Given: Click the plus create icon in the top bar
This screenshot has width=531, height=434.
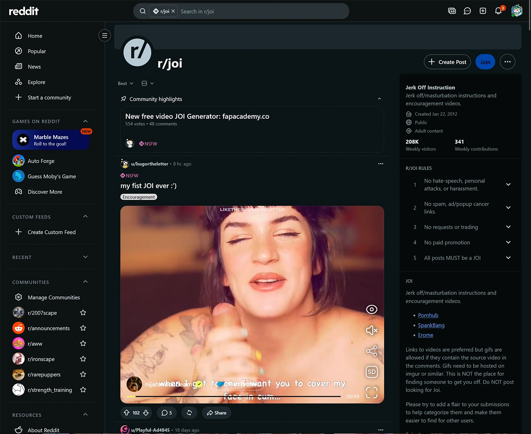Looking at the screenshot, I should (483, 11).
